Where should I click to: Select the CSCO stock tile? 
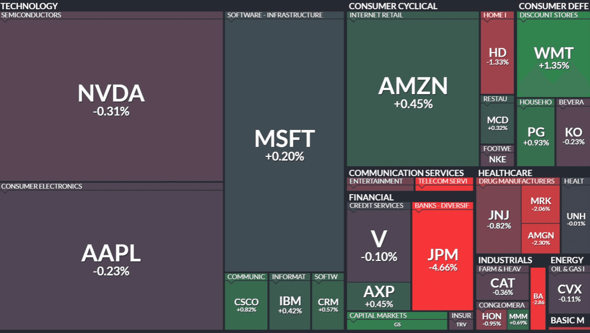click(246, 305)
